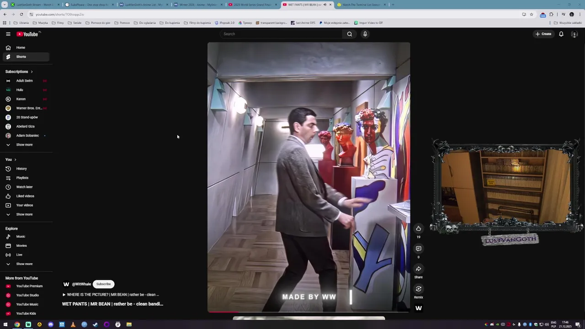The width and height of the screenshot is (585, 329).
Task: Open Playlists in the sidebar
Action: click(x=26, y=178)
